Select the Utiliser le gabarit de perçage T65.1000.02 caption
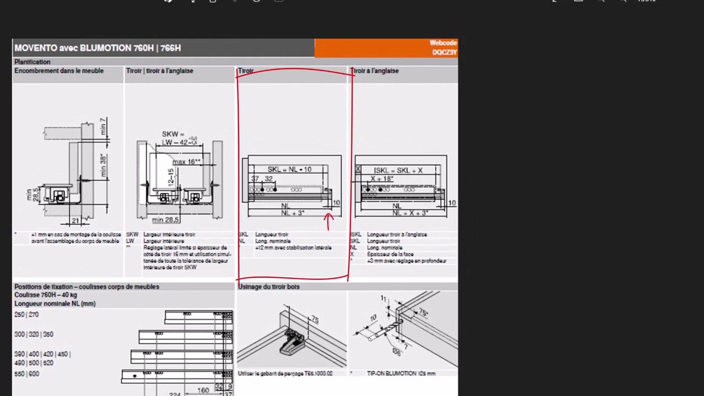704x396 pixels. pos(285,373)
